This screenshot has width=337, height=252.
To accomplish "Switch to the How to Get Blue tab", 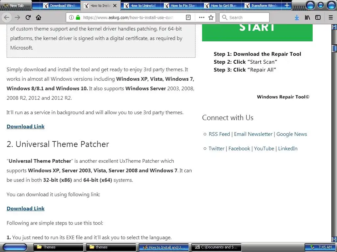I will tap(221, 6).
